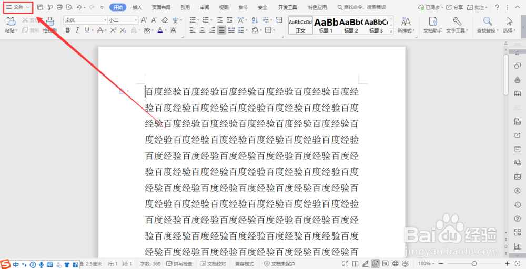Toggle Bold formatting
Viewport: 526px width, 269px height.
[x=67, y=30]
